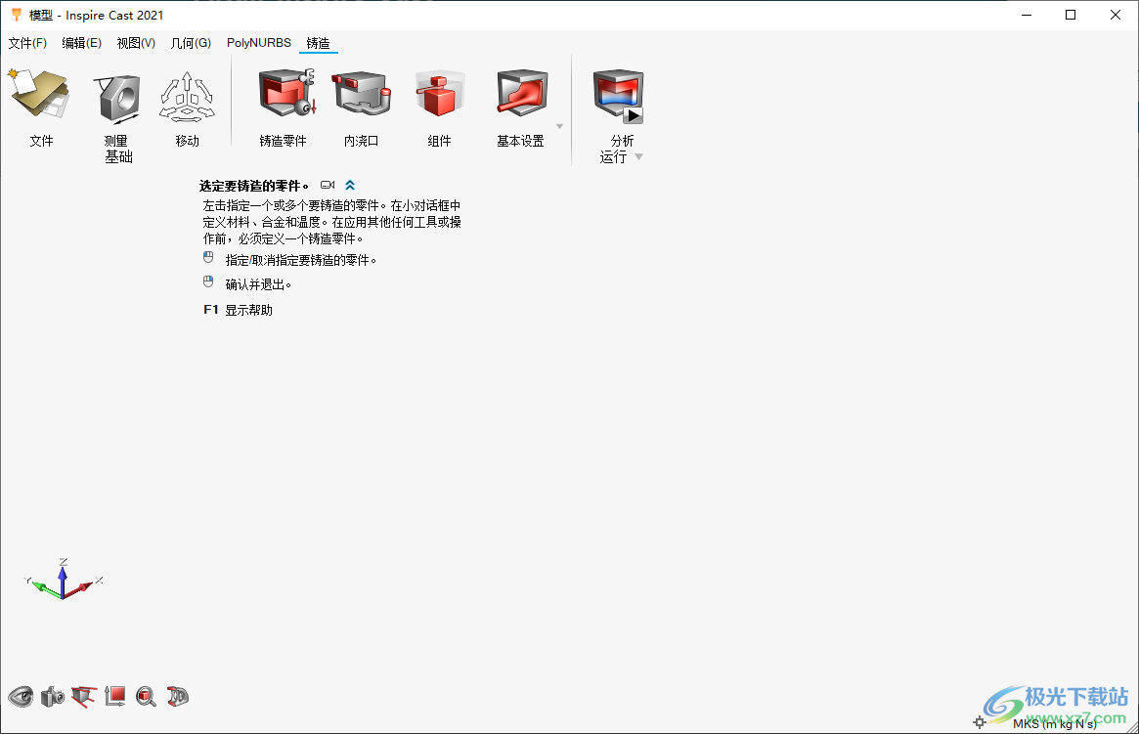
Task: Click the red square view-plane icon
Action: [x=114, y=696]
